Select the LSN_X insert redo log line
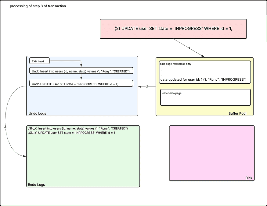Viewport: 267px width, 206px height. tap(78, 128)
